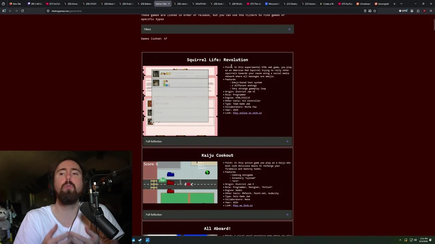Open the taskbar clock showing 3:11 PM
Image resolution: width=435 pixels, height=244 pixels.
pyautogui.click(x=424, y=240)
